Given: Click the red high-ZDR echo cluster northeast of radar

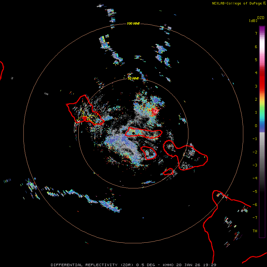Looking at the screenshot, I should pyautogui.click(x=155, y=111).
